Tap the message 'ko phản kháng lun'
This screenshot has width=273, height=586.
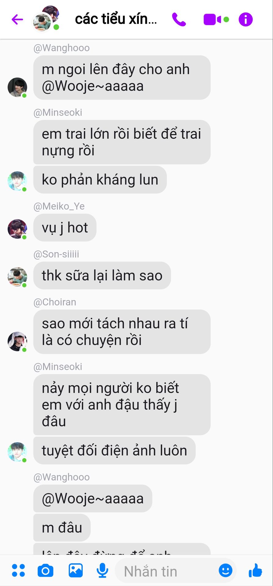100,180
